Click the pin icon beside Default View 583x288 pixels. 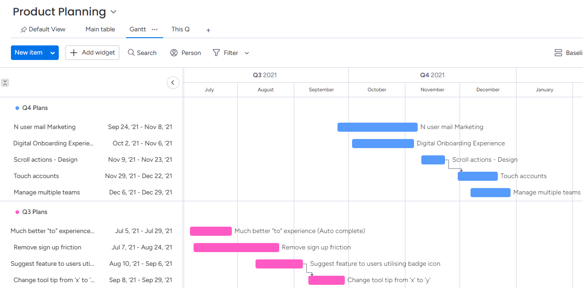(24, 29)
